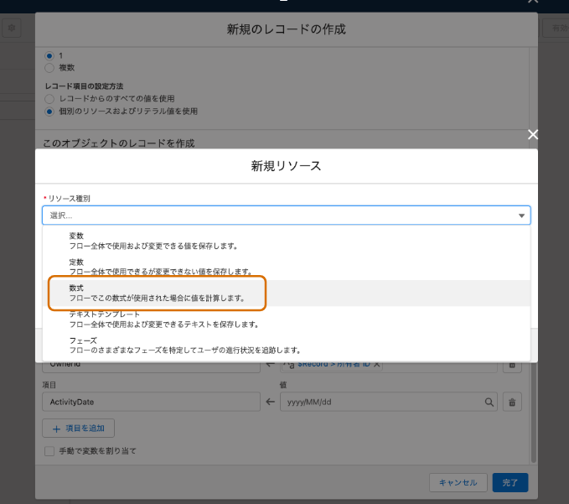Click the キャンセル button
Image resolution: width=569 pixels, height=504 pixels.
click(458, 482)
